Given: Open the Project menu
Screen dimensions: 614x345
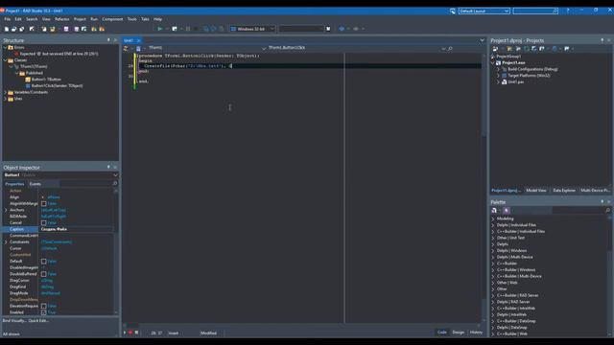Looking at the screenshot, I should point(80,19).
